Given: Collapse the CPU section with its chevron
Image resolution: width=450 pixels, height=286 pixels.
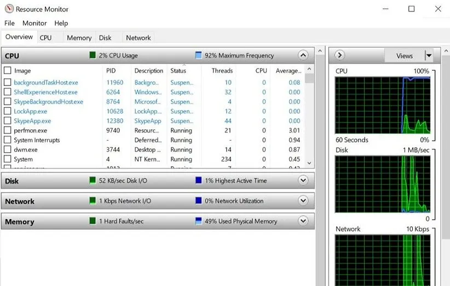Looking at the screenshot, I should click(303, 55).
